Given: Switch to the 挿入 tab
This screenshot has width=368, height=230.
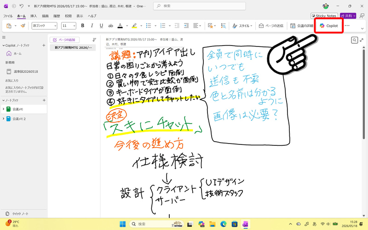Looking at the screenshot, I should click(x=34, y=16).
